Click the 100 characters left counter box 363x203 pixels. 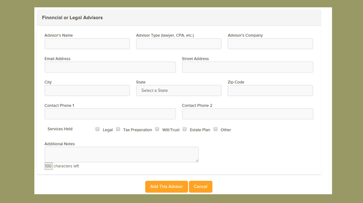(48, 166)
